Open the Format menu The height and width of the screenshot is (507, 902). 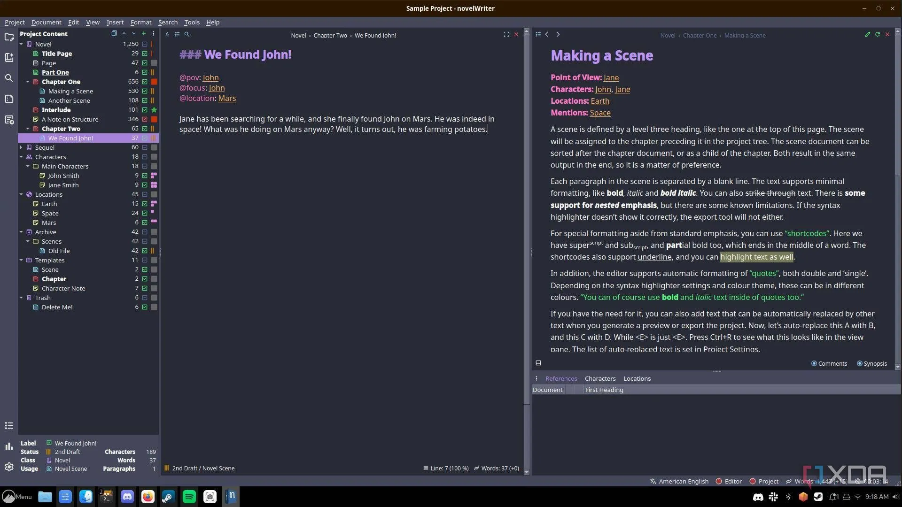140,22
